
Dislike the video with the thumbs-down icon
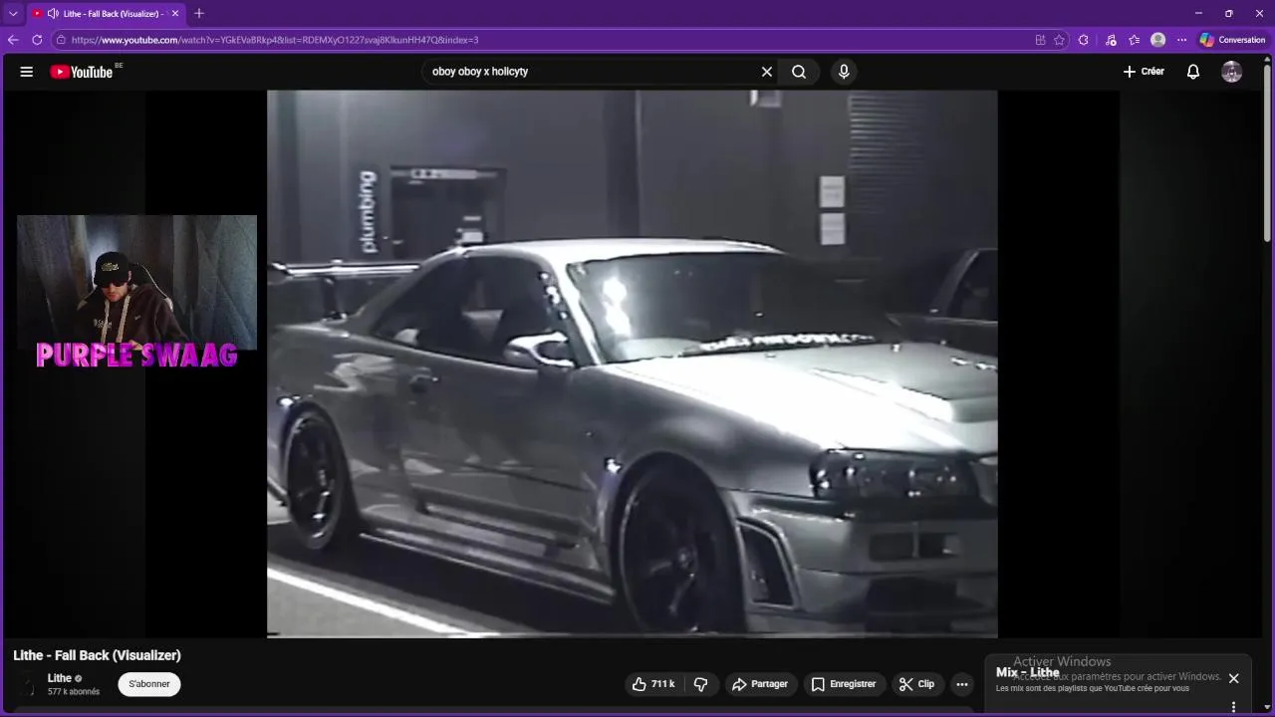(700, 684)
